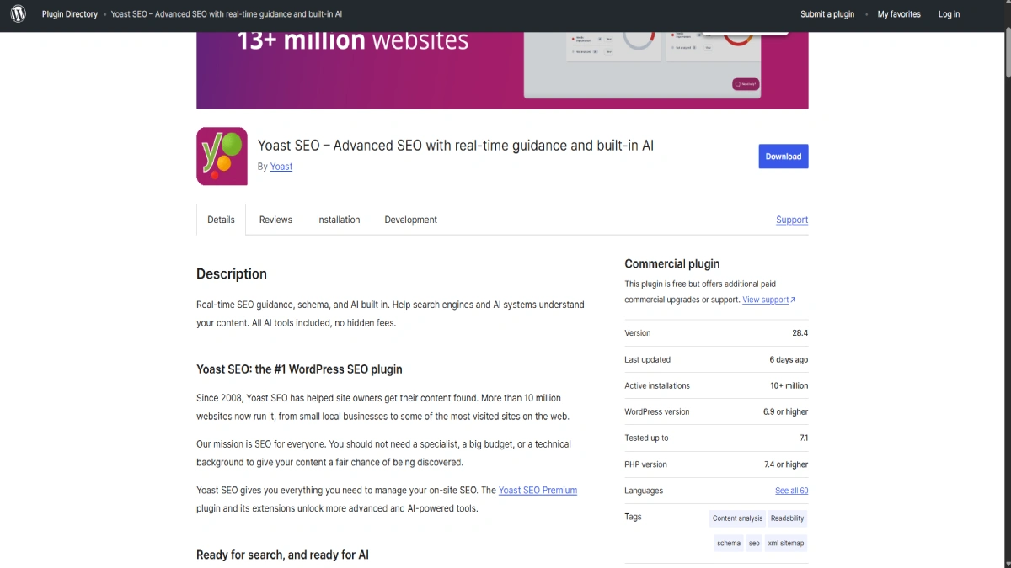Click the Description heading
The height and width of the screenshot is (568, 1011).
232,274
